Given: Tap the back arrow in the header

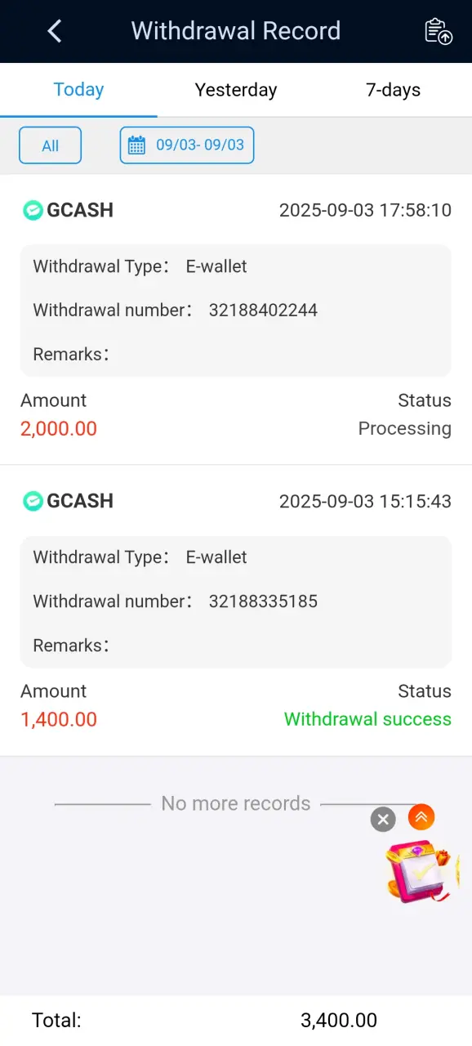Looking at the screenshot, I should pos(54,31).
